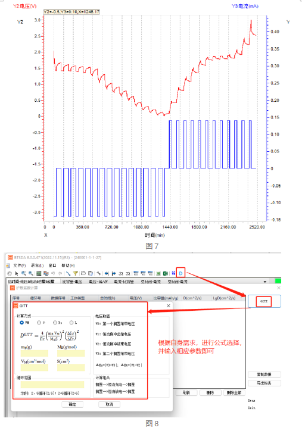The width and height of the screenshot is (302, 431).
Task: Expand the chart tabs overflow dropdown arrow
Action: tap(265, 282)
